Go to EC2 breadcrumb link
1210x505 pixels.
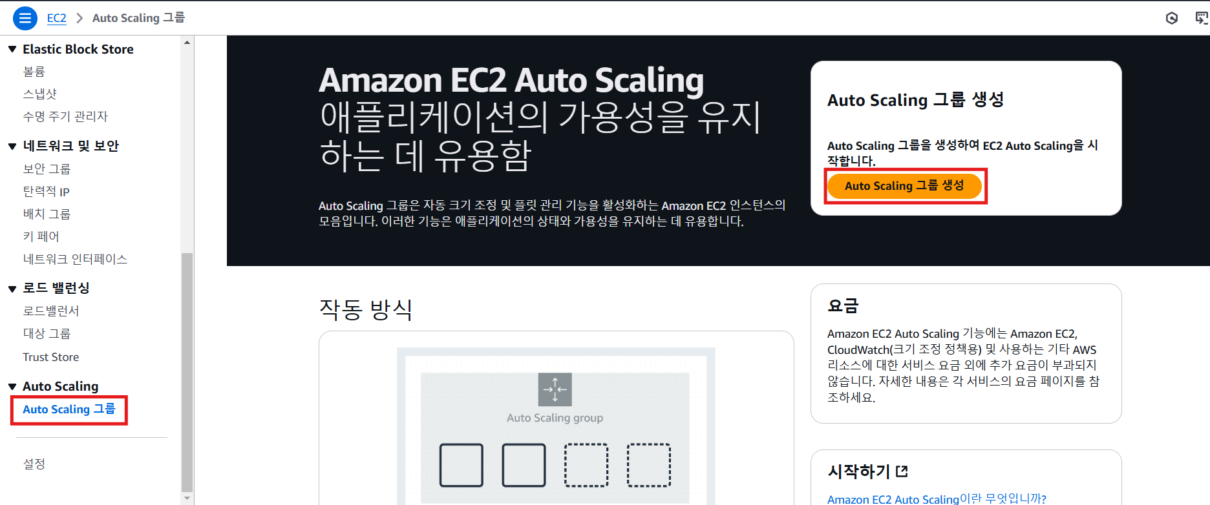57,18
